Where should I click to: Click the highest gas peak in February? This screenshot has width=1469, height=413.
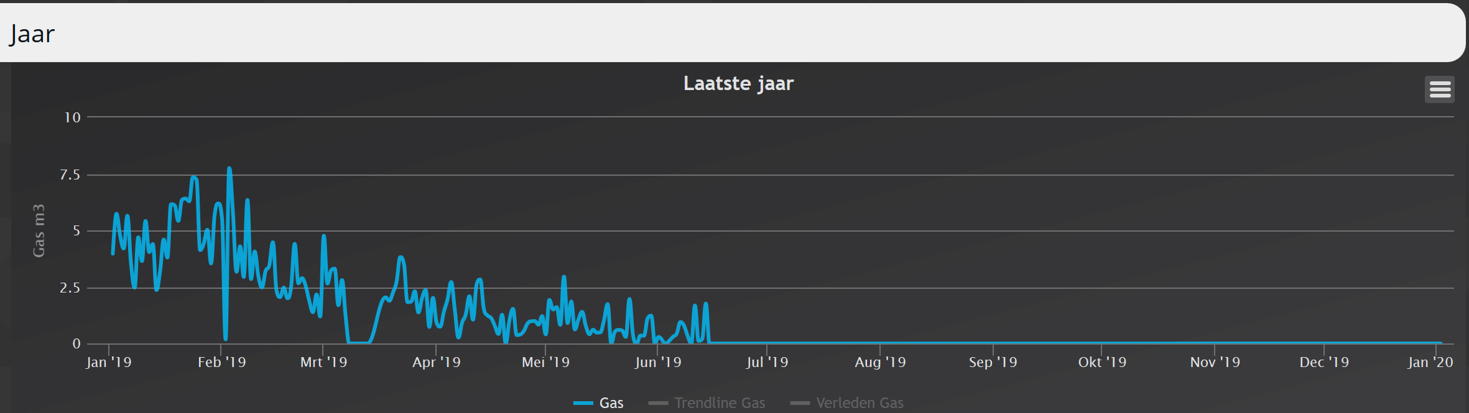point(229,168)
